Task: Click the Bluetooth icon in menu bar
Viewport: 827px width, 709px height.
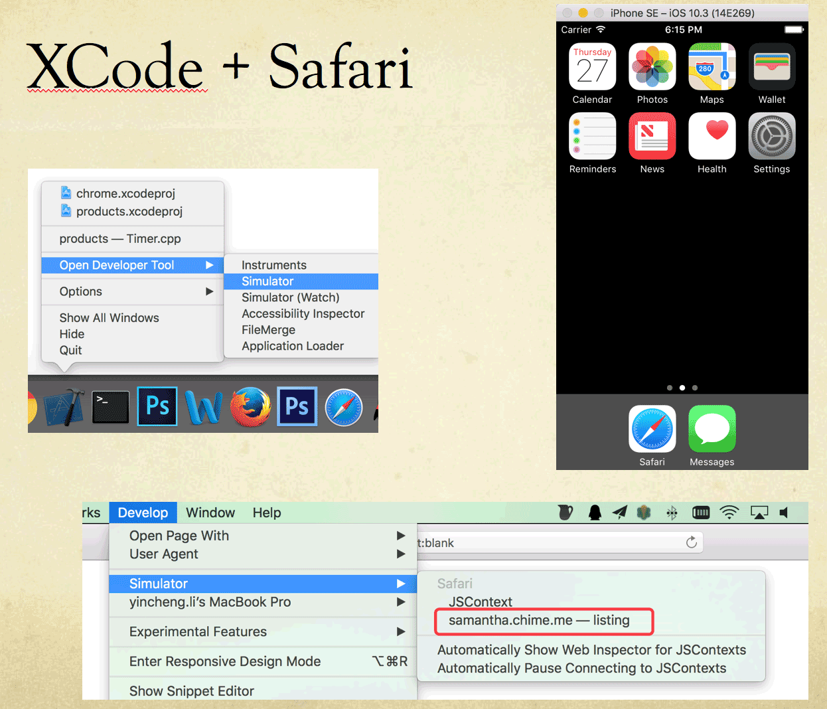Action: pyautogui.click(x=672, y=512)
